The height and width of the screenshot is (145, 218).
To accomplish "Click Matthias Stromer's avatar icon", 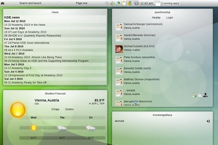I will click(119, 82).
